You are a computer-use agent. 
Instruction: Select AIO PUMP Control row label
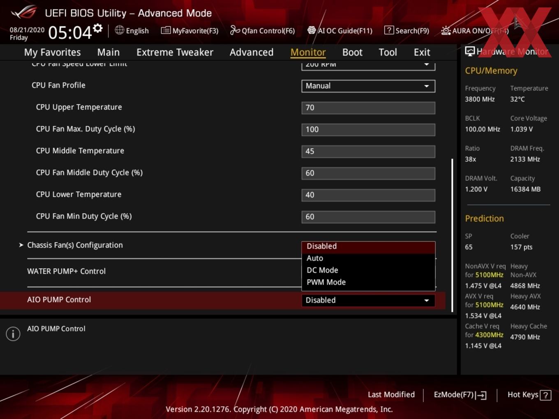point(59,300)
